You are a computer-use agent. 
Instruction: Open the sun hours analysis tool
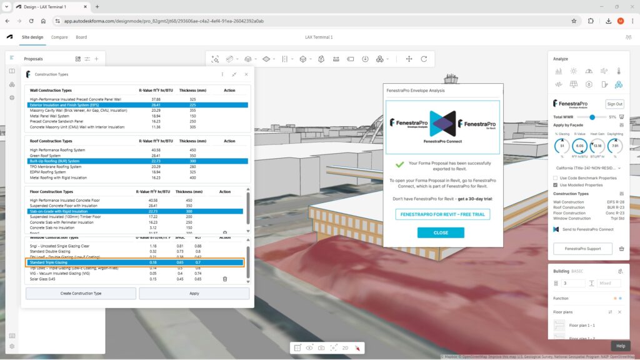[x=573, y=71]
